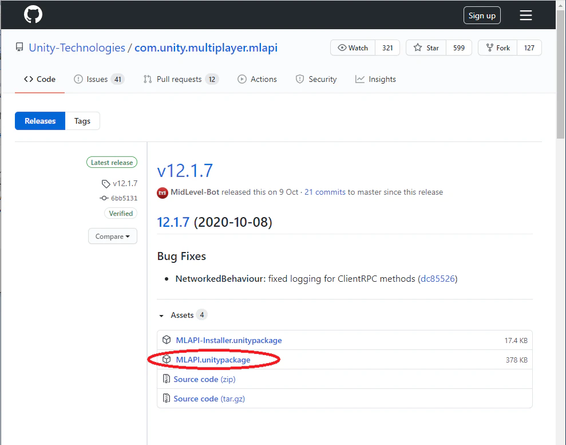
Task: Open the GitHub Octocat logo home
Action: coord(33,15)
